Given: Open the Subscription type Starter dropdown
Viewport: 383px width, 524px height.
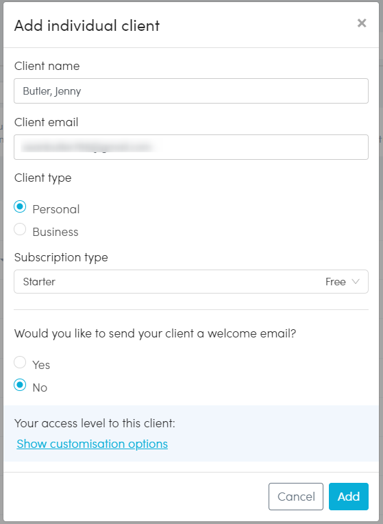Looking at the screenshot, I should [x=191, y=282].
